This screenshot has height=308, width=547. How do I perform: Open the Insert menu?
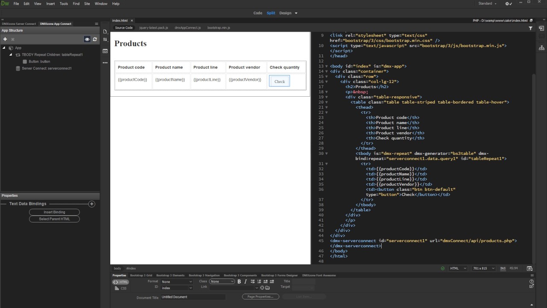pyautogui.click(x=50, y=3)
